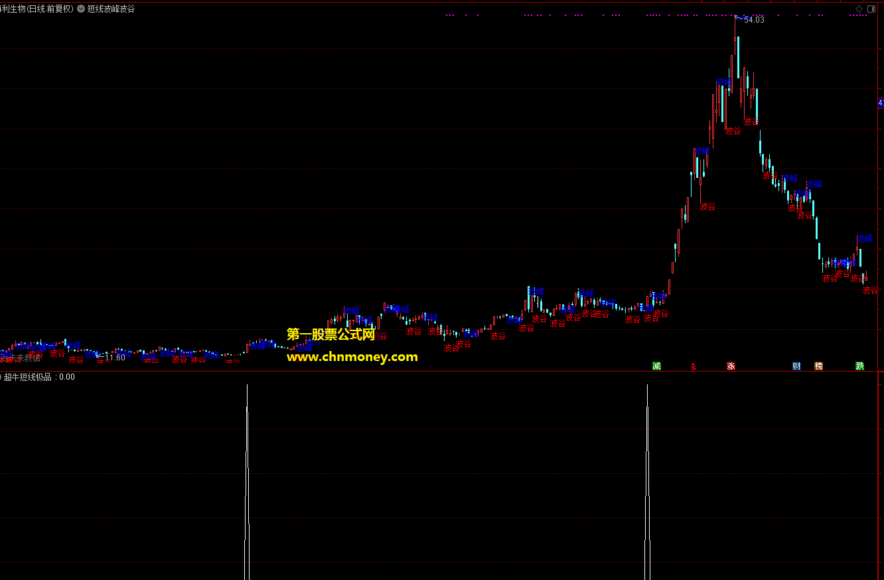
Task: Click the 超牛短线极品 sub-indicator title
Action: tap(29, 377)
